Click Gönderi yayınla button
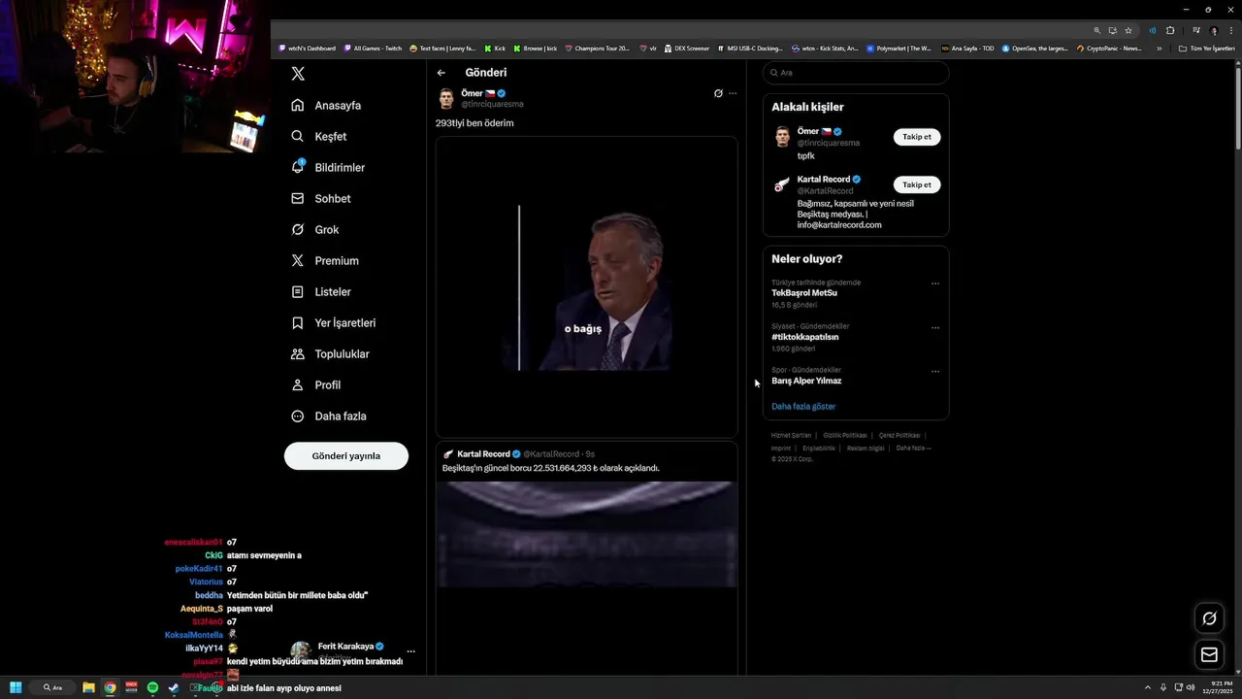1242x699 pixels. coord(346,455)
